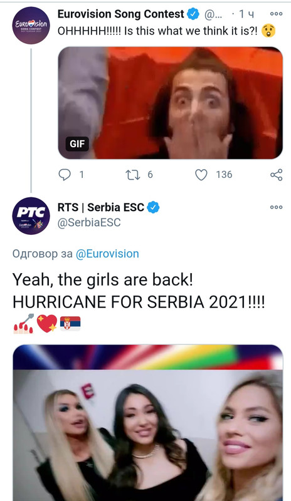
Task: Click the GIF label badge
Action: (77, 144)
